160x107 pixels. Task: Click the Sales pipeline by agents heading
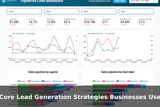[x=43, y=72]
